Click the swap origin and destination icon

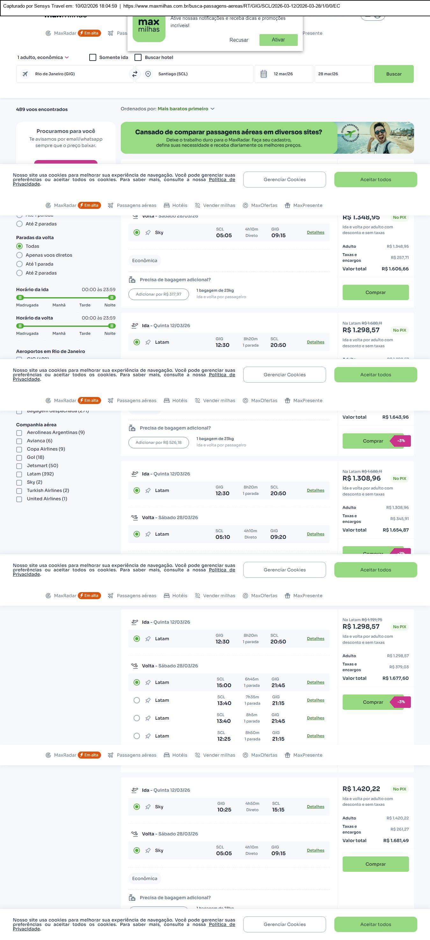coord(135,74)
